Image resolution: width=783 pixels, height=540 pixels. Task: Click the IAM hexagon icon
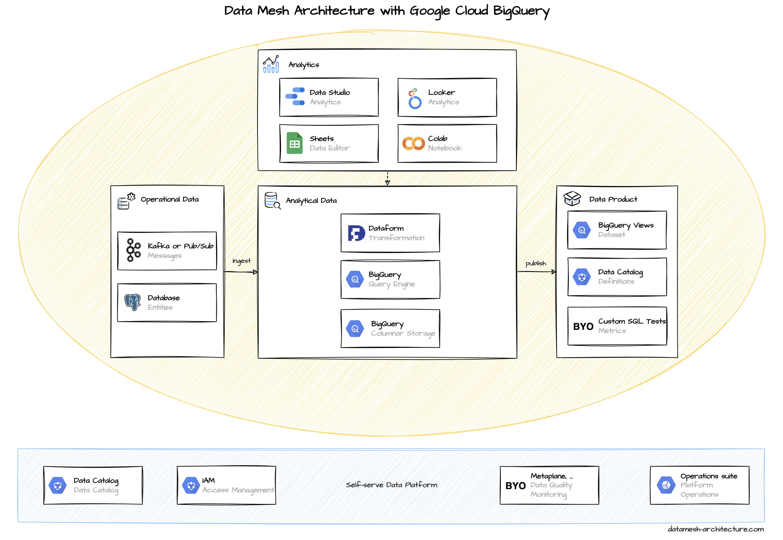191,486
